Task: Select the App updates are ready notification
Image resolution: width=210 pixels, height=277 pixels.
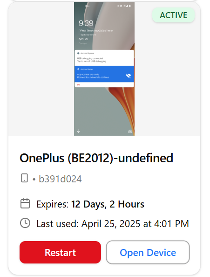Action: pos(104,74)
